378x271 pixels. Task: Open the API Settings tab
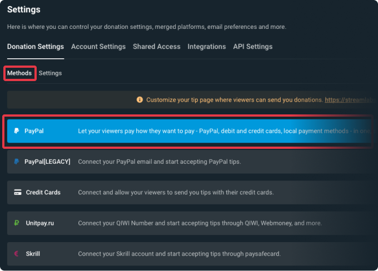(253, 47)
